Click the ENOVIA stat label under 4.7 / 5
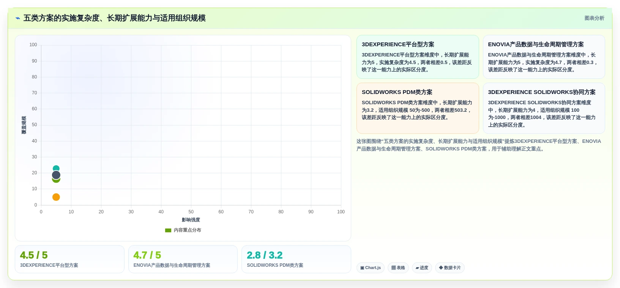Image resolution: width=620 pixels, height=288 pixels. [x=172, y=265]
